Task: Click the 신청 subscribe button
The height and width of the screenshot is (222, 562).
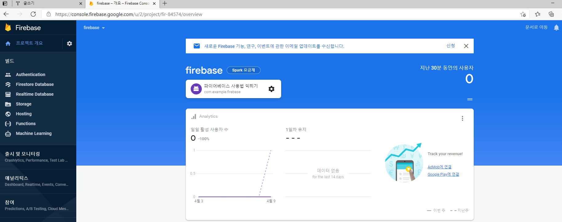Action: click(x=451, y=46)
